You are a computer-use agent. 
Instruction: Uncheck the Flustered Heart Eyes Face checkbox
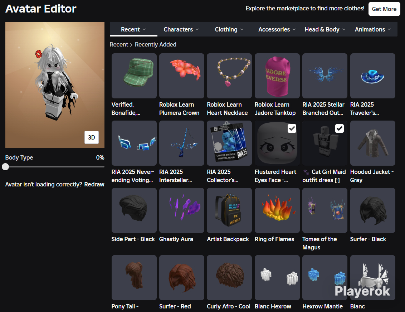coord(292,128)
